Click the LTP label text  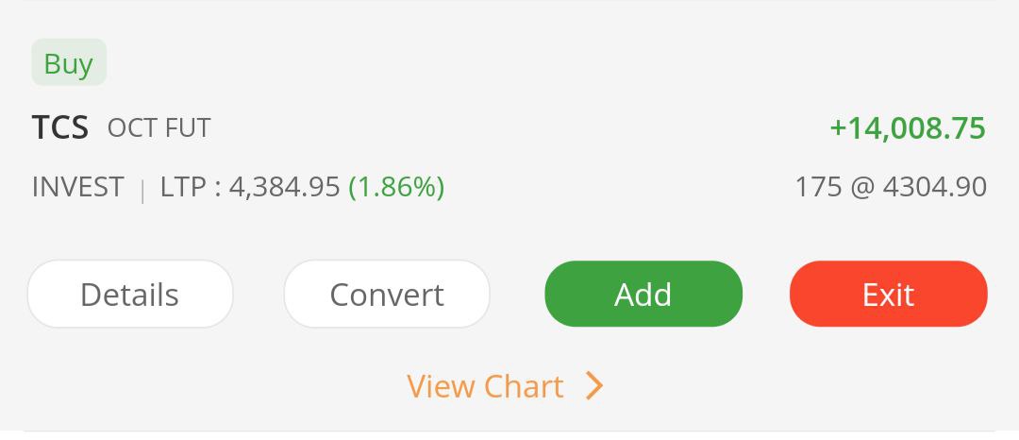click(183, 187)
